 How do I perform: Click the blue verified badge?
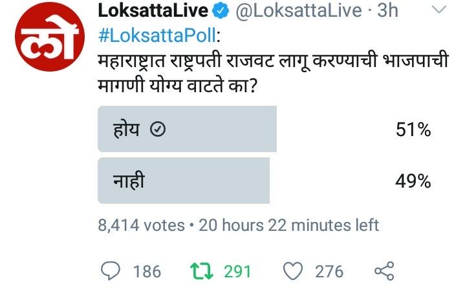point(221,11)
